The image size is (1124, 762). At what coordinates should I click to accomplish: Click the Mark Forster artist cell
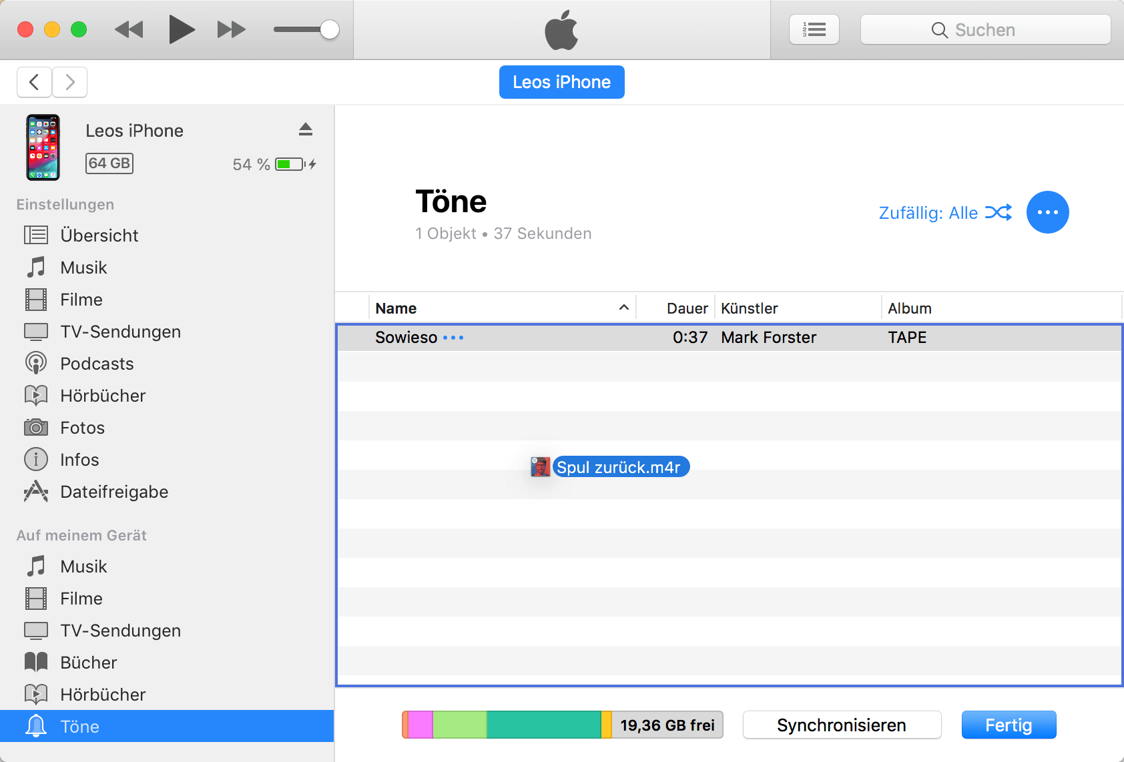click(768, 338)
